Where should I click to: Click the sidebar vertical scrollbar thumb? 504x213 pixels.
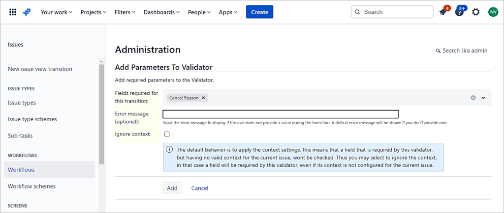[101, 114]
